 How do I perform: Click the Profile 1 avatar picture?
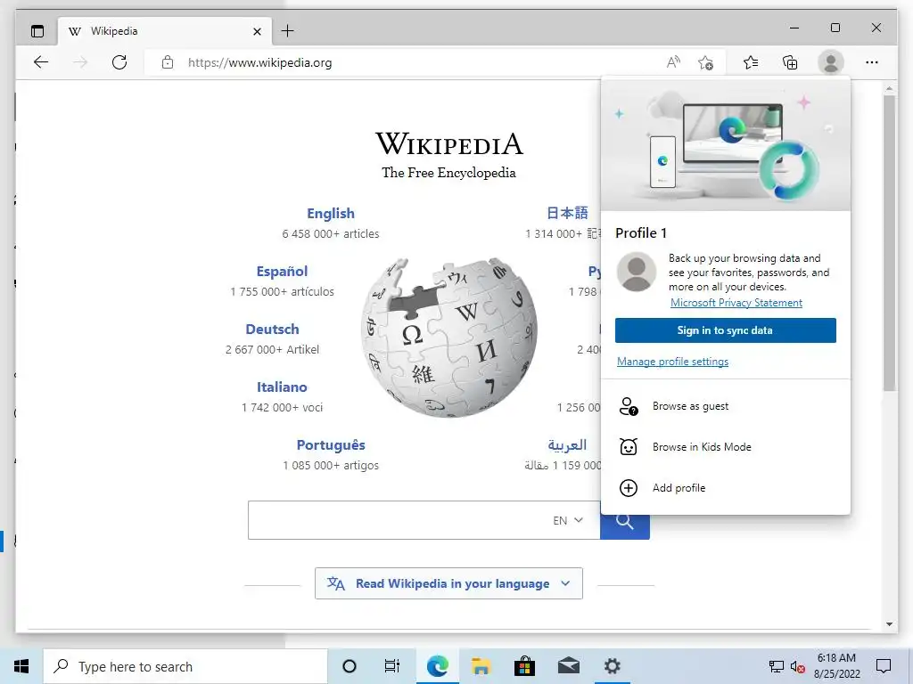(x=637, y=272)
